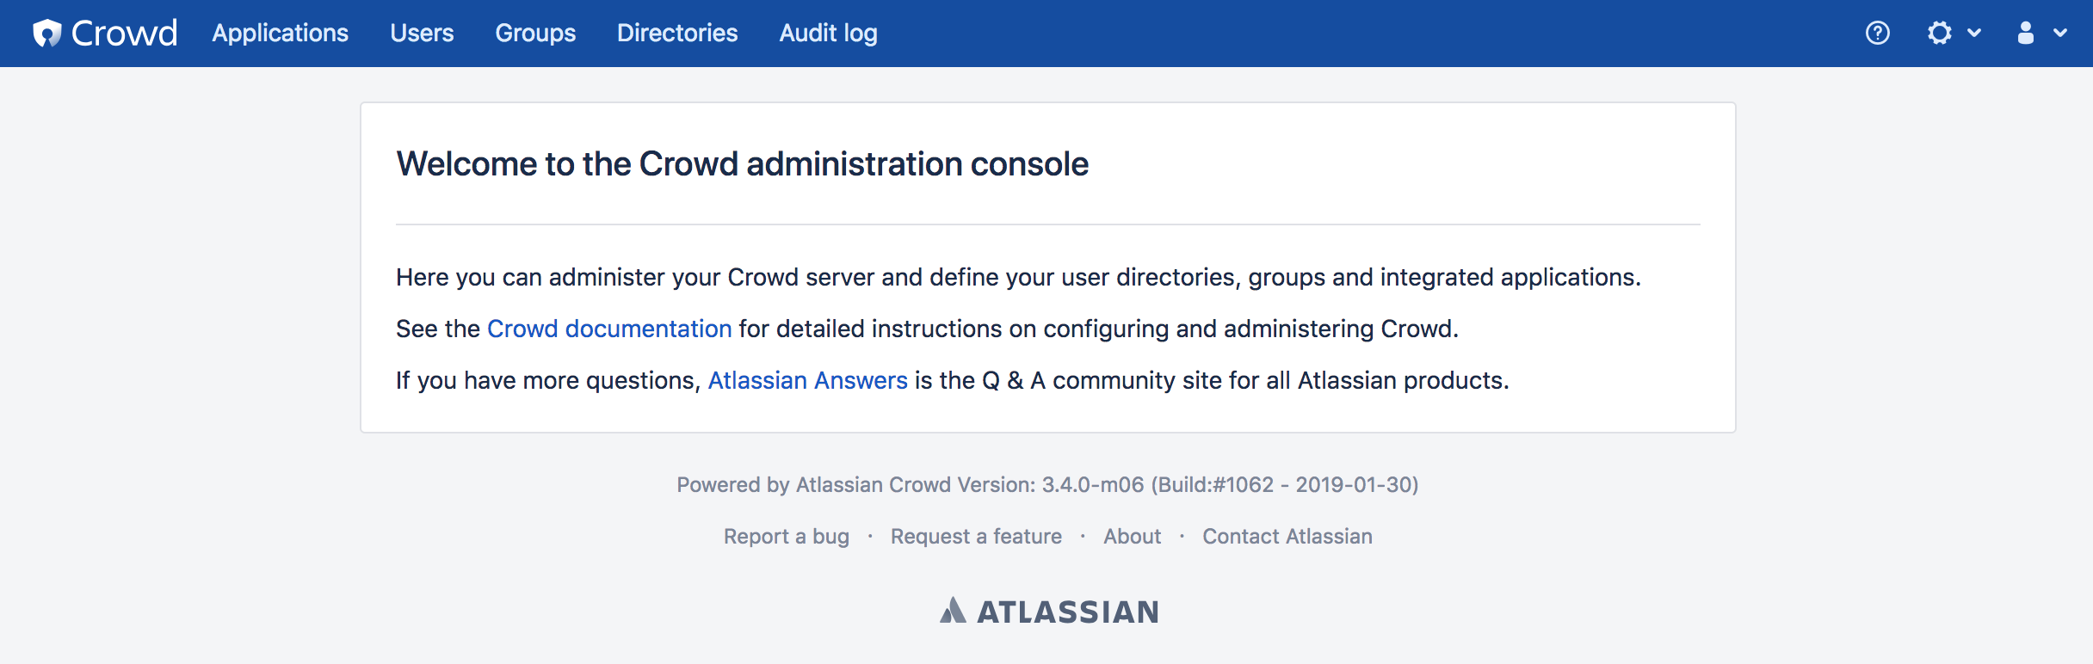
Task: Click the administration gear icon
Action: (1940, 33)
